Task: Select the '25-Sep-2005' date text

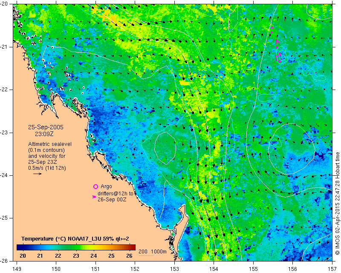Action: [46, 127]
